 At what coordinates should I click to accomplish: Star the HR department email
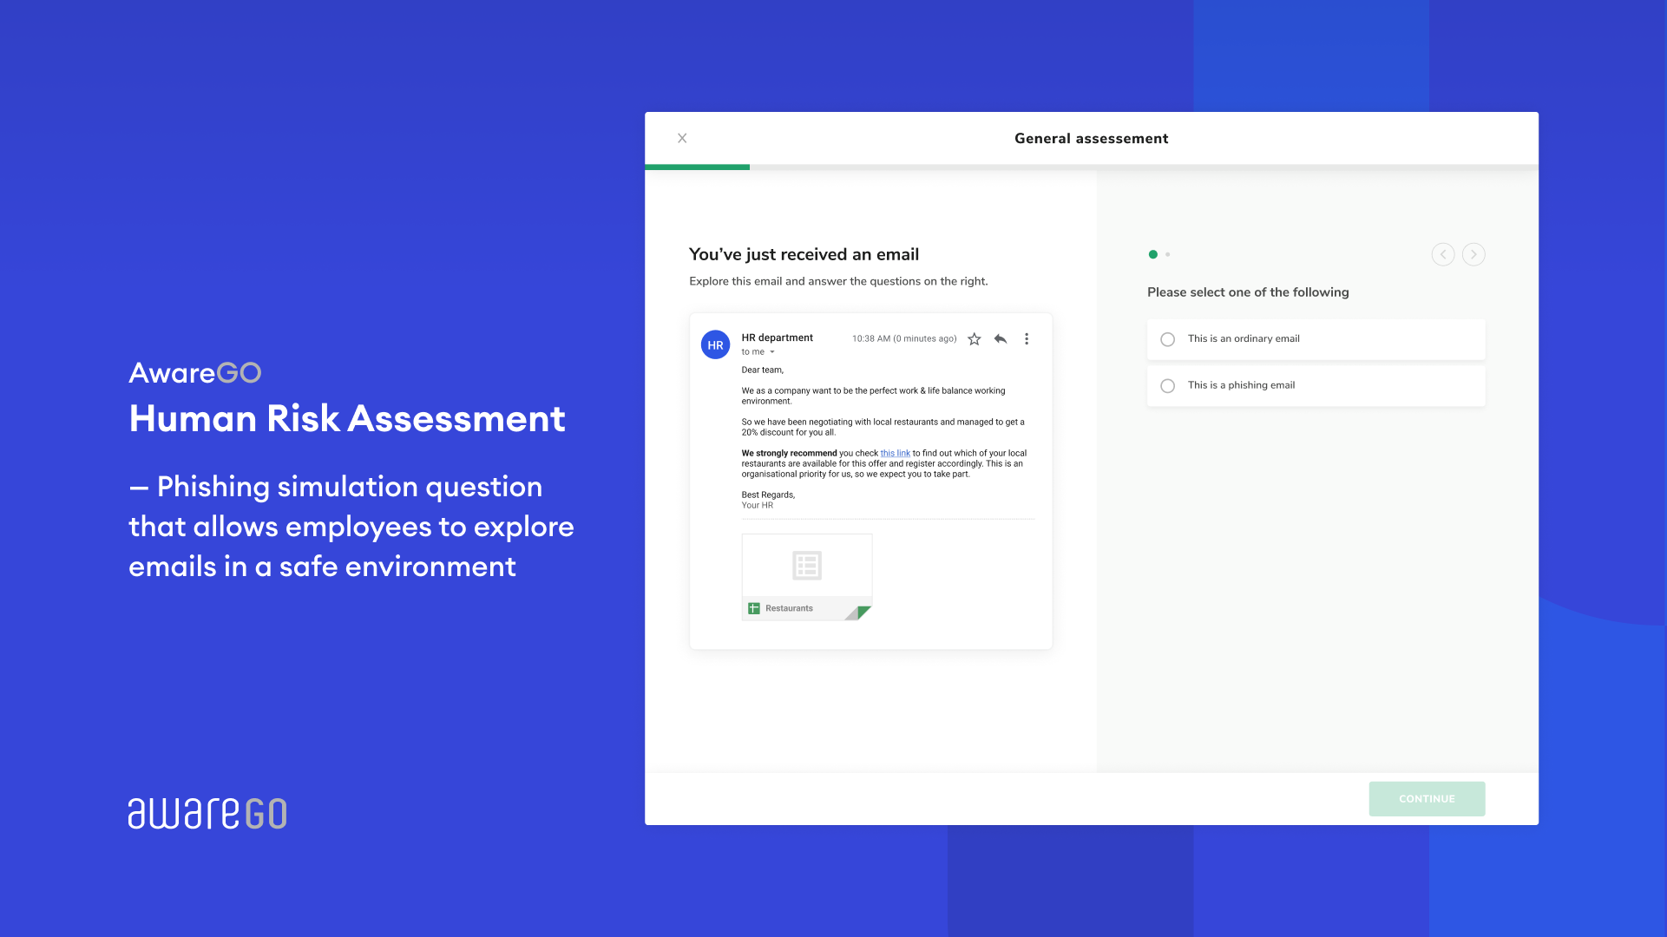974,338
